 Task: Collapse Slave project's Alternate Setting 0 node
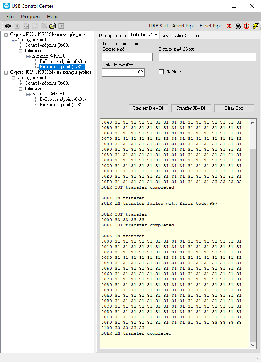(x=28, y=56)
